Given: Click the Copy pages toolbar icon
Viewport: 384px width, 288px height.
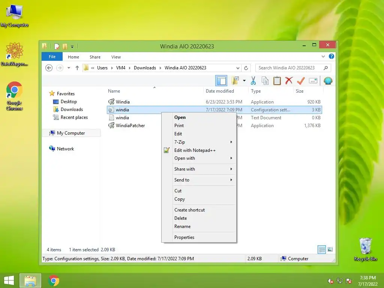Looking at the screenshot, I should pos(265,81).
